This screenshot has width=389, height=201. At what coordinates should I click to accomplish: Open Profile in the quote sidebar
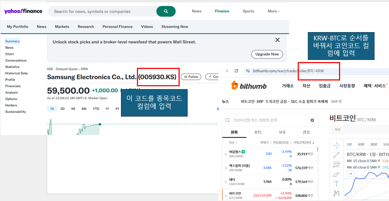coord(10,80)
